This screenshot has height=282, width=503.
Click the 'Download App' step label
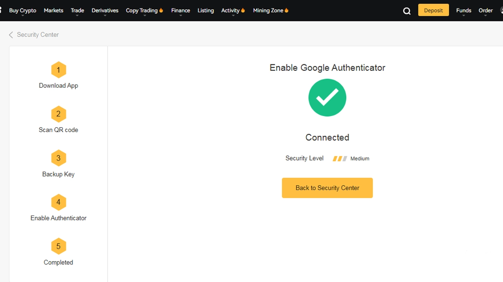coord(59,86)
